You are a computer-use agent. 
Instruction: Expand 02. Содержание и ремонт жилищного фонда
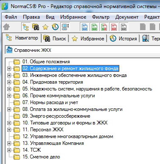[9, 69]
